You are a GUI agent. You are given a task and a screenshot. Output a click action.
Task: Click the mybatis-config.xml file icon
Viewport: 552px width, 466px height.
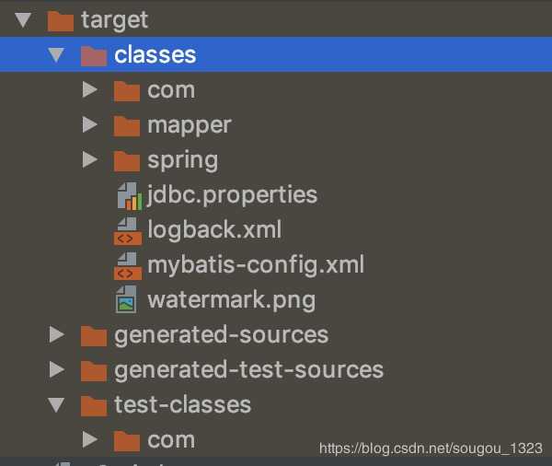[x=127, y=265]
